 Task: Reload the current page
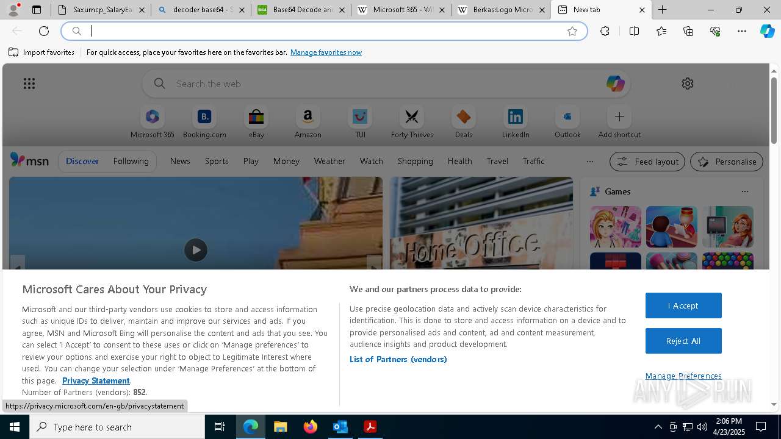click(44, 31)
